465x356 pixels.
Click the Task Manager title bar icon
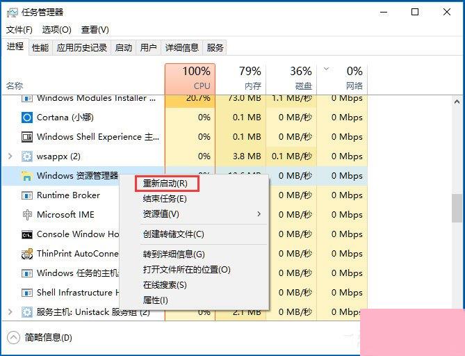[12, 12]
